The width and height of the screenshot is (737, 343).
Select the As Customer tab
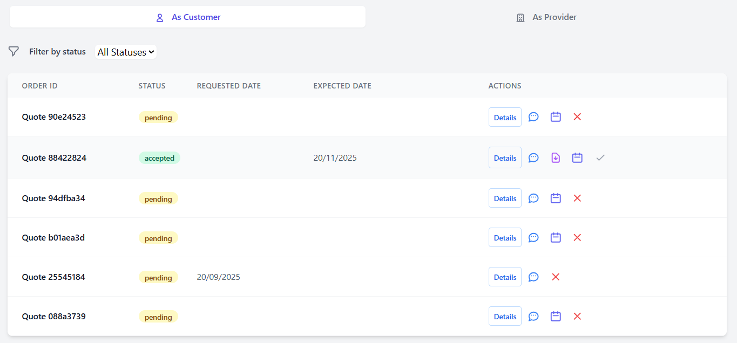(188, 17)
